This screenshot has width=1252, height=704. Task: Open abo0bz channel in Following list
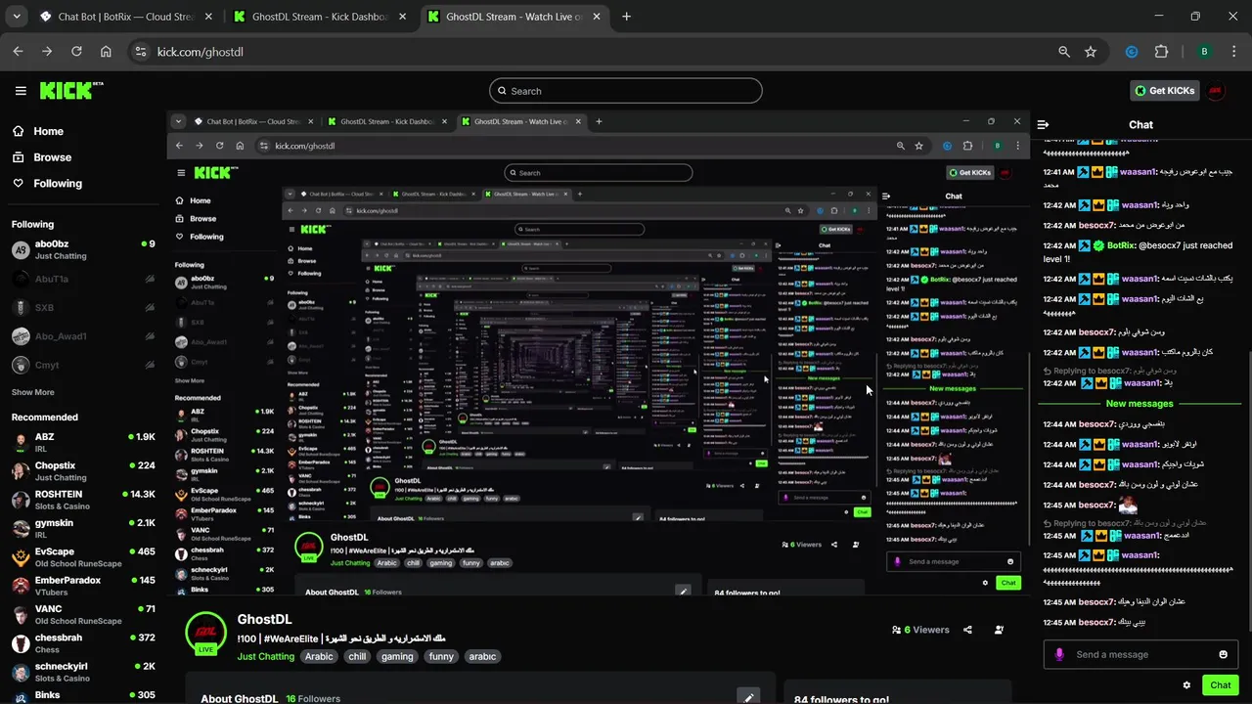coord(83,249)
